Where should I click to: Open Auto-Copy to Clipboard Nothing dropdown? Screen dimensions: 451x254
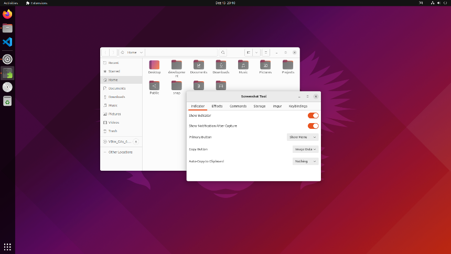pyautogui.click(x=305, y=161)
